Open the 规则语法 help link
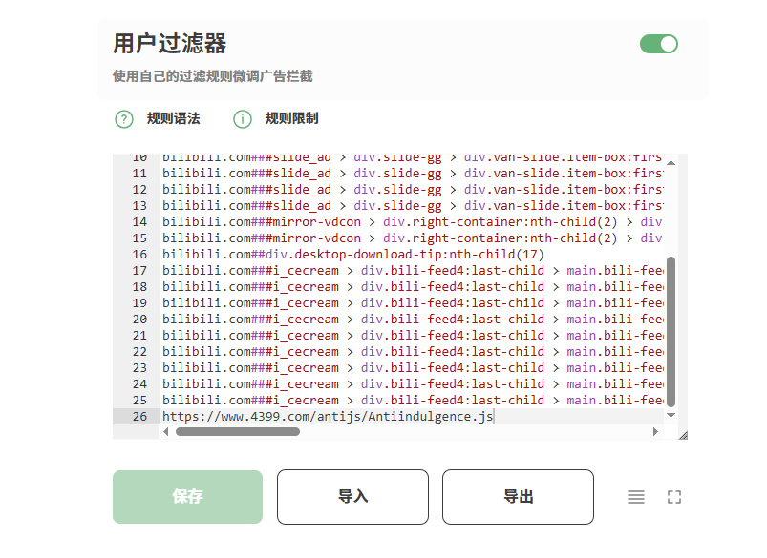The height and width of the screenshot is (558, 767). (173, 119)
